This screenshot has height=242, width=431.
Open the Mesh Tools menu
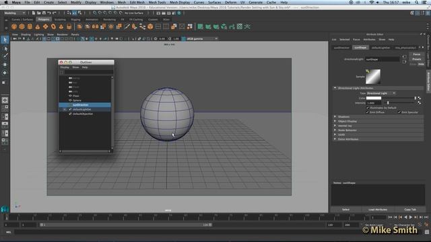157,2
